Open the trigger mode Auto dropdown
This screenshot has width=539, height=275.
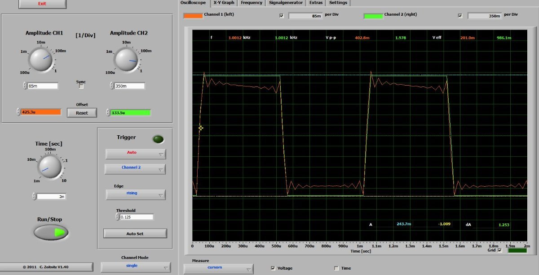pyautogui.click(x=135, y=154)
